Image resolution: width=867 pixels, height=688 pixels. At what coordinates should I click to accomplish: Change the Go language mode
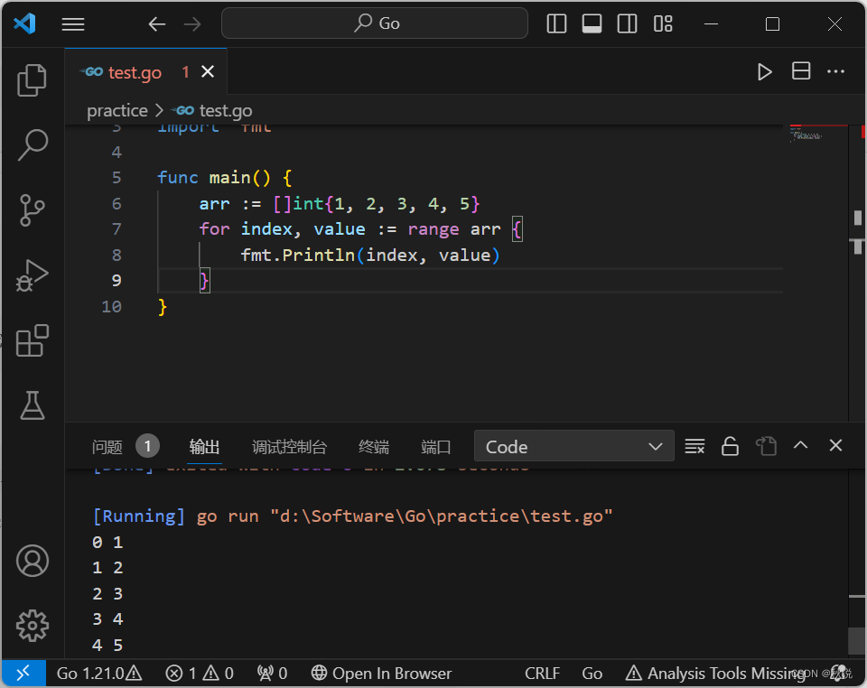592,673
